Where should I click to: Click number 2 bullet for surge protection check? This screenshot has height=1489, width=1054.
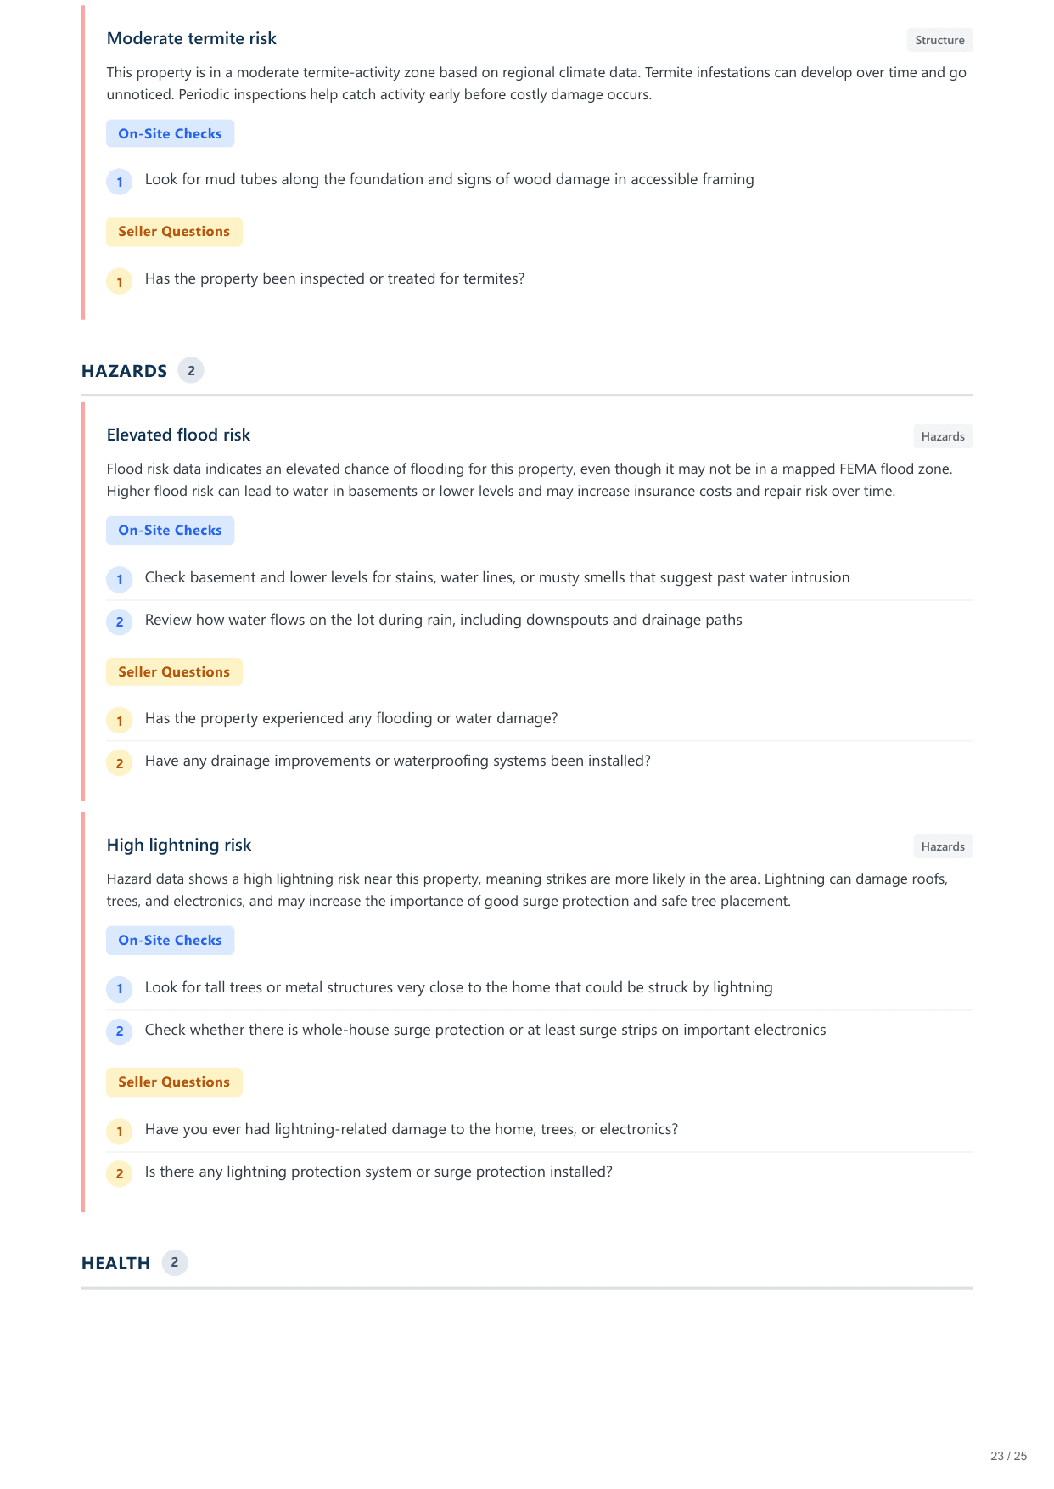[x=120, y=1031]
